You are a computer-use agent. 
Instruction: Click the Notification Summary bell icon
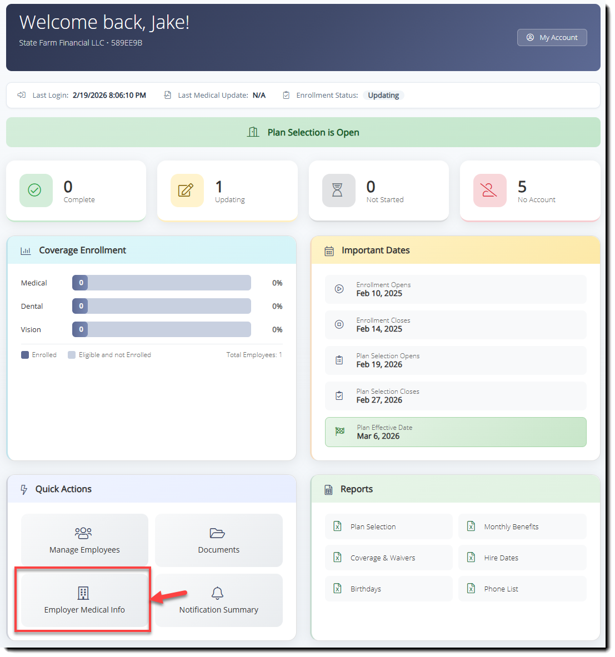(x=217, y=593)
